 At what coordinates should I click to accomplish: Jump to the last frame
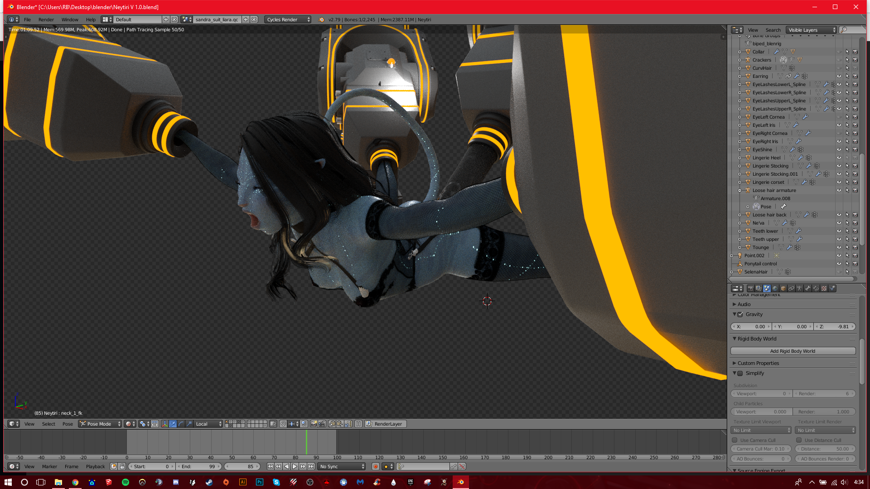(x=311, y=466)
